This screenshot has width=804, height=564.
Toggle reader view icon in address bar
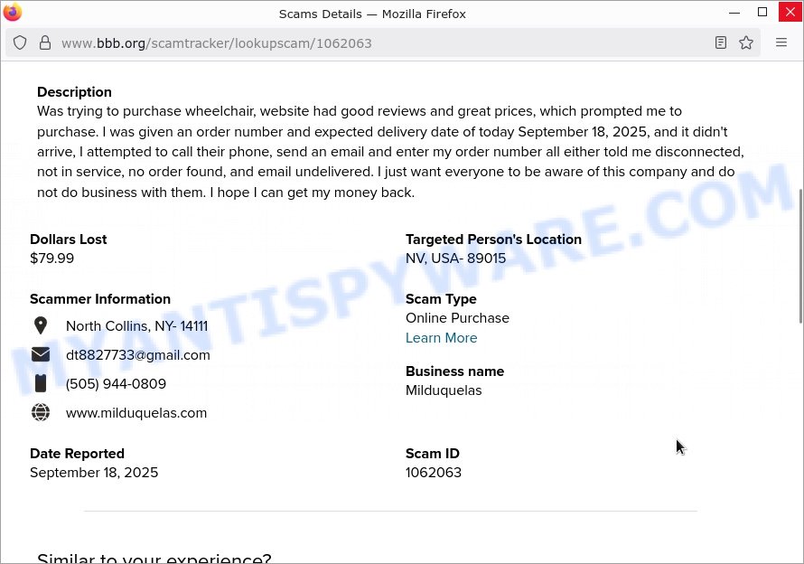[721, 42]
